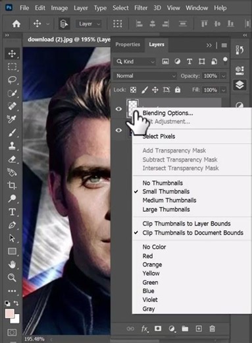Select the Rectangular Marquee tool
Image resolution: width=252 pixels, height=343 pixels.
12,67
